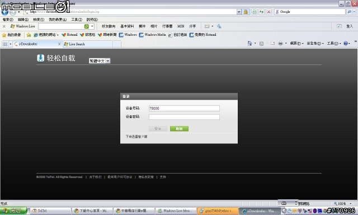This screenshot has width=358, height=215.
Task: Click the Feeds icon on command bar
Action: click(x=261, y=44)
